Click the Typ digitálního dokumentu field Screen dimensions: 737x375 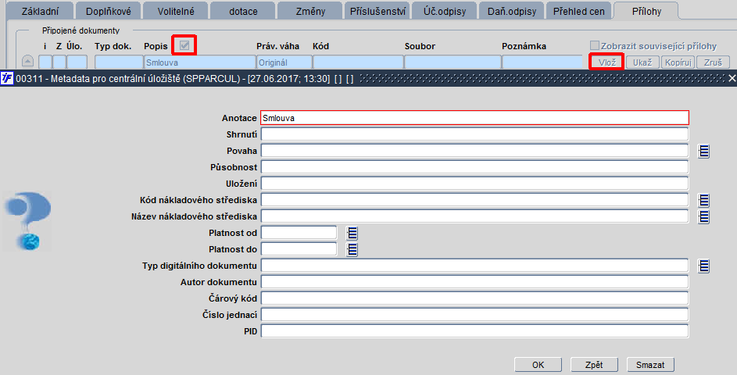(x=474, y=266)
